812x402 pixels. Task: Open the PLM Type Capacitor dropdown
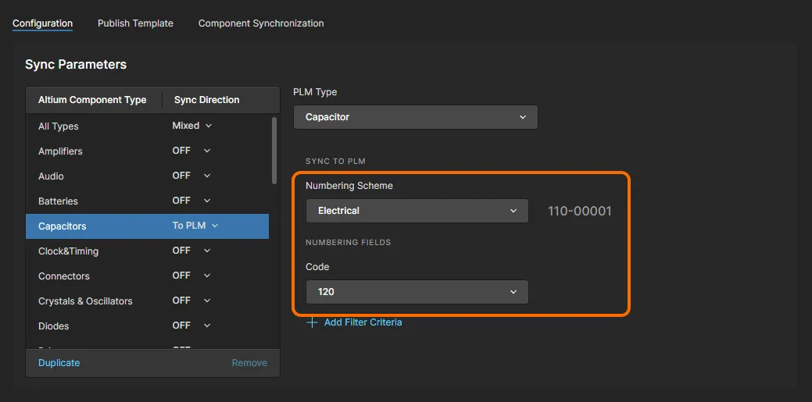(415, 117)
